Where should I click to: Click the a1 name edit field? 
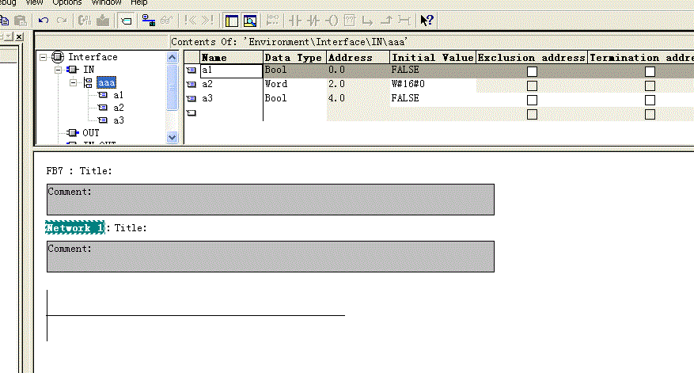coord(232,71)
